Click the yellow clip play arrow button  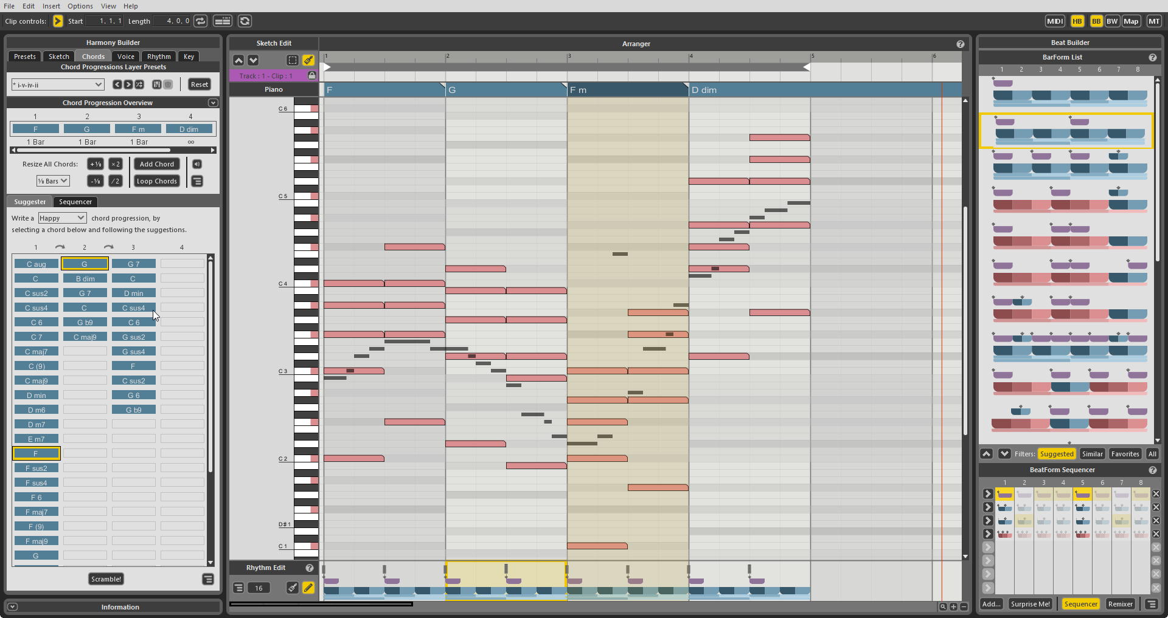pyautogui.click(x=58, y=21)
